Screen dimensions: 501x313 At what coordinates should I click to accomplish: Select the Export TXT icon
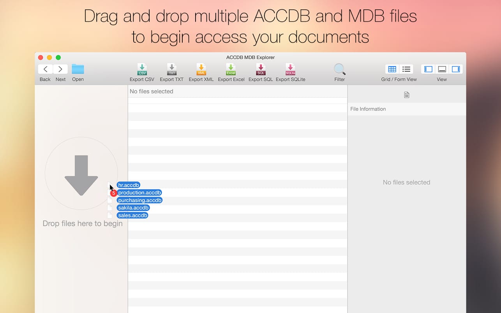point(171,69)
